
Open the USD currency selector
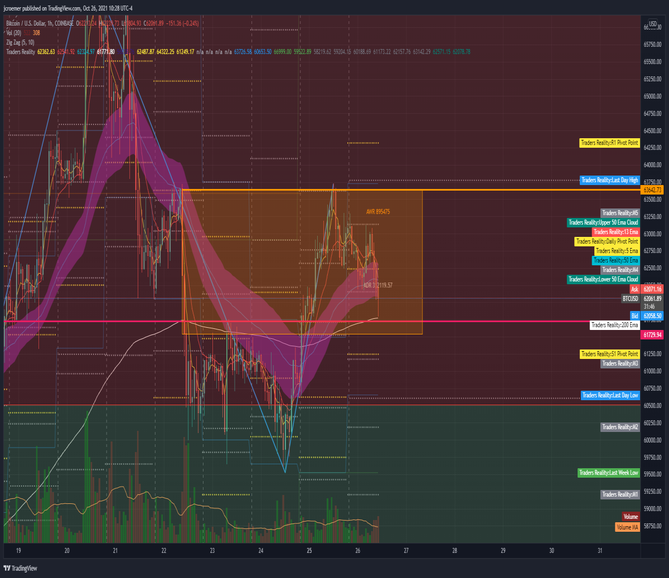point(652,24)
